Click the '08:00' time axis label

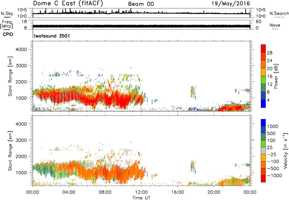coord(105,192)
